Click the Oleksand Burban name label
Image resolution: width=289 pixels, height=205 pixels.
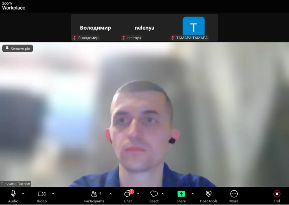[16, 184]
